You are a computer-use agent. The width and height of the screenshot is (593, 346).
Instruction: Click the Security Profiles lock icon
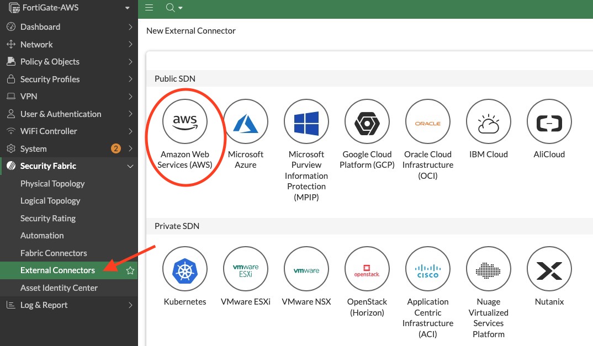pyautogui.click(x=11, y=79)
